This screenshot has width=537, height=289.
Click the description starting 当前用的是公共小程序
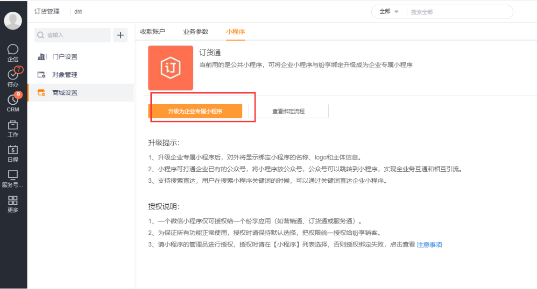tap(306, 65)
